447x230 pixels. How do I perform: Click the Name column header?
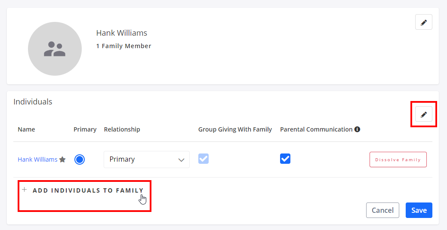click(x=26, y=129)
